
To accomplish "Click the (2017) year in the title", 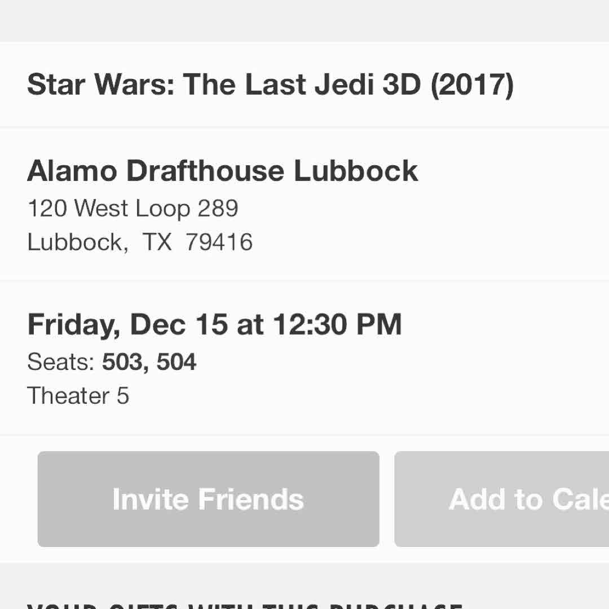I will point(472,85).
